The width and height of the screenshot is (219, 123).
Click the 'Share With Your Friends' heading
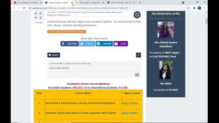point(94,39)
